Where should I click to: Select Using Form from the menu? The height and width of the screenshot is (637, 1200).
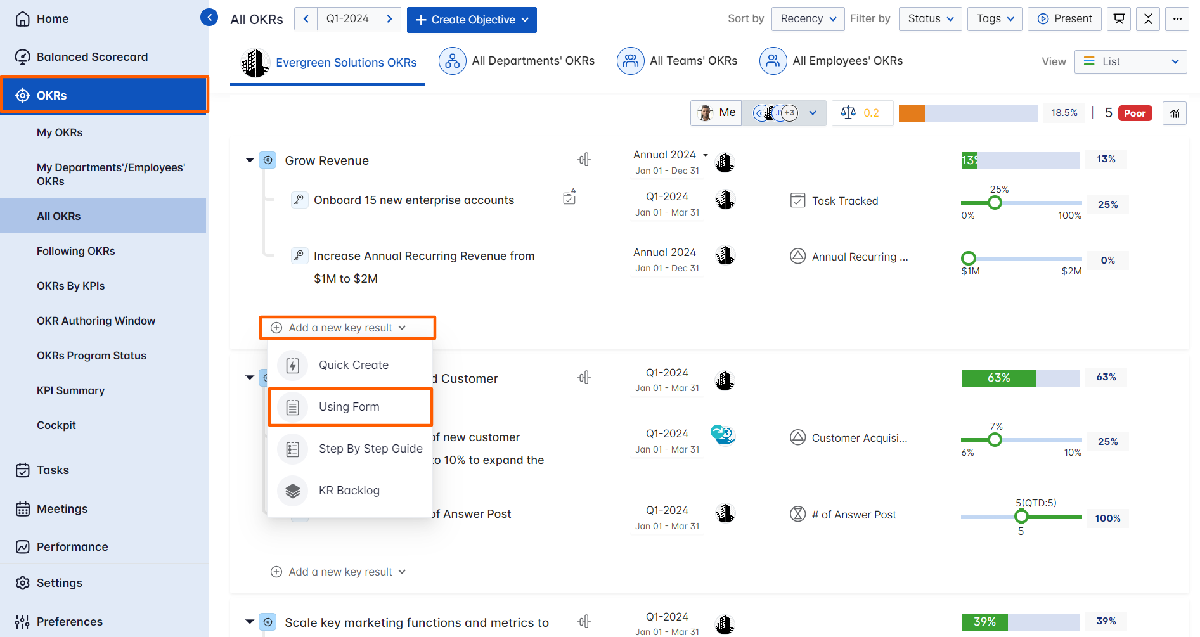[349, 407]
